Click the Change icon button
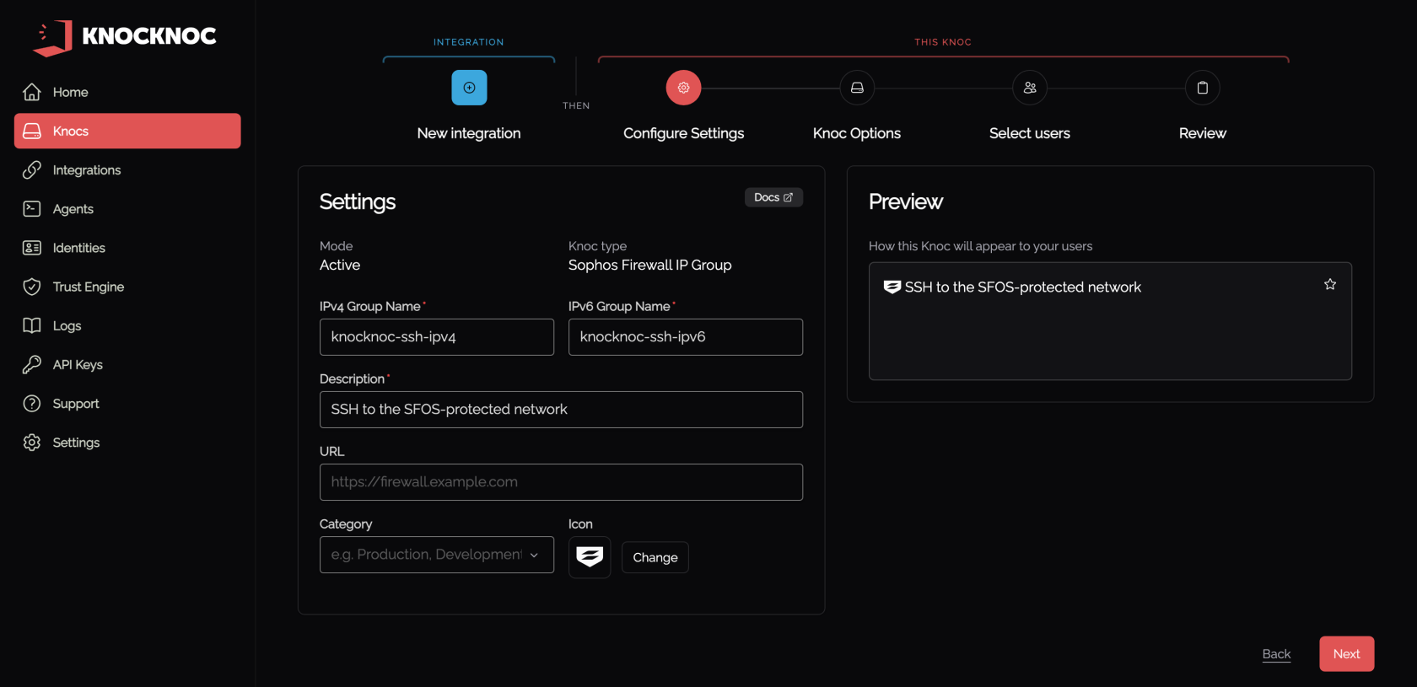 pyautogui.click(x=655, y=557)
